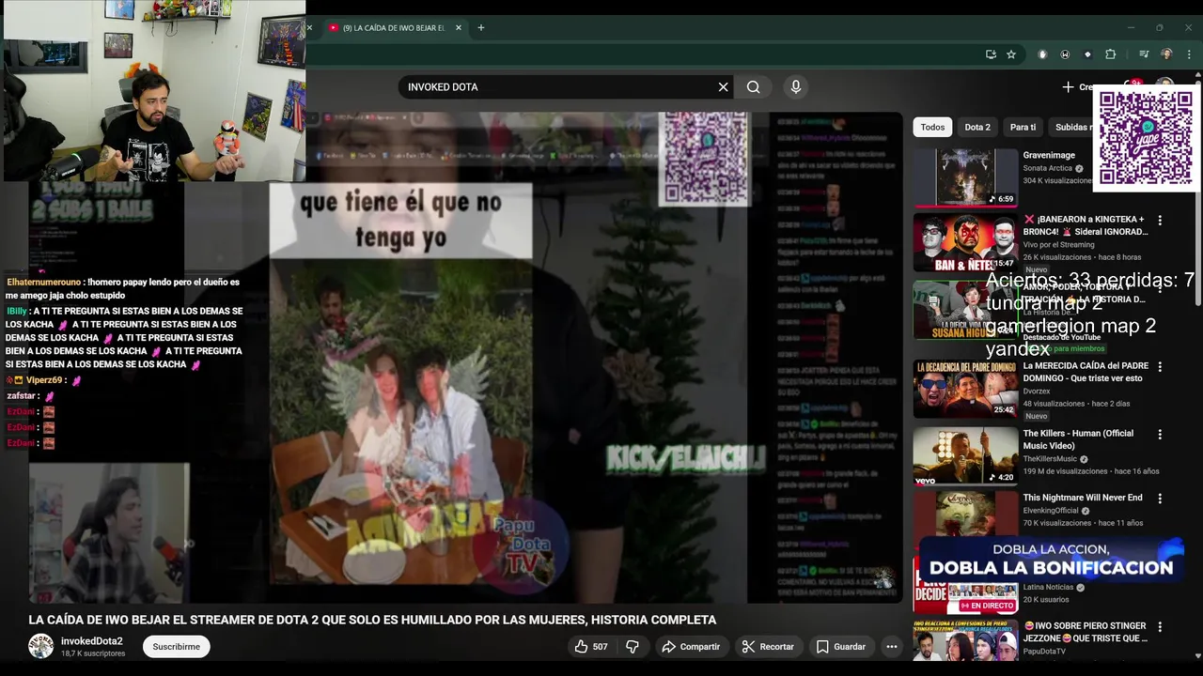Open options for IWO SOBRE PIERO STINGER video
Viewport: 1203px width, 676px height.
[x=1160, y=626]
